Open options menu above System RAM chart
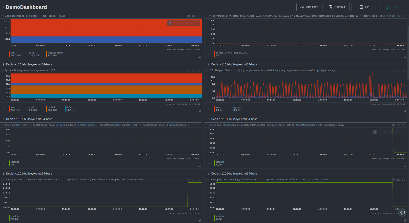 pos(4,65)
